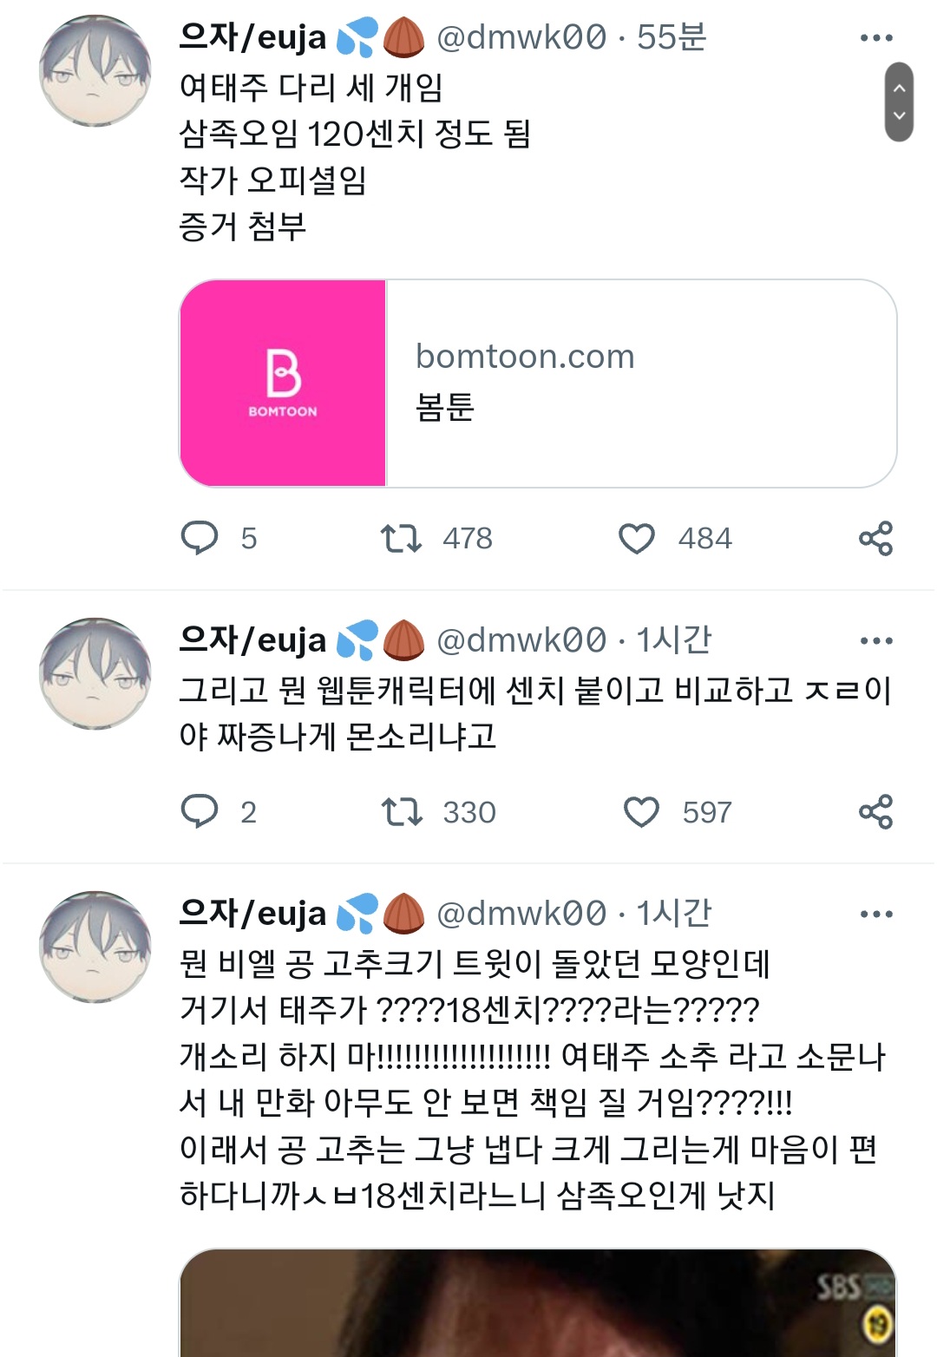Open more options menu on second tweet
The width and height of the screenshot is (937, 1357).
pyautogui.click(x=875, y=641)
